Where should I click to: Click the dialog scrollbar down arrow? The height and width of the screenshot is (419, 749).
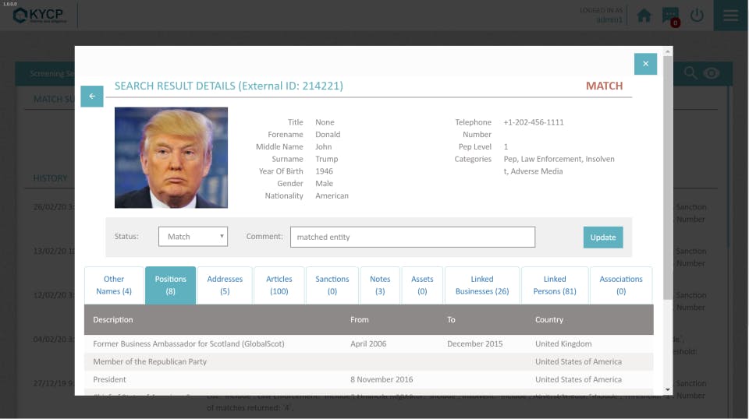668,390
